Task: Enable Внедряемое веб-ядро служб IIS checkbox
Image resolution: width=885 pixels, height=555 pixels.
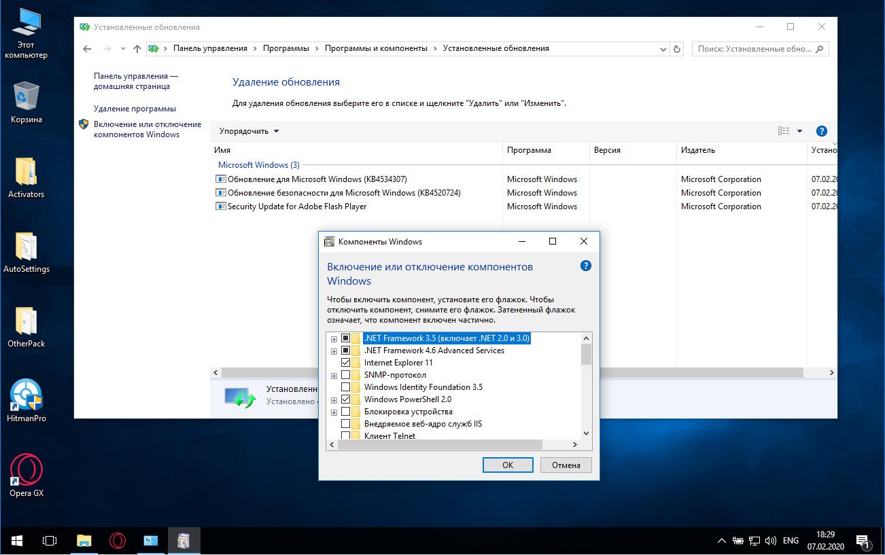Action: point(346,424)
